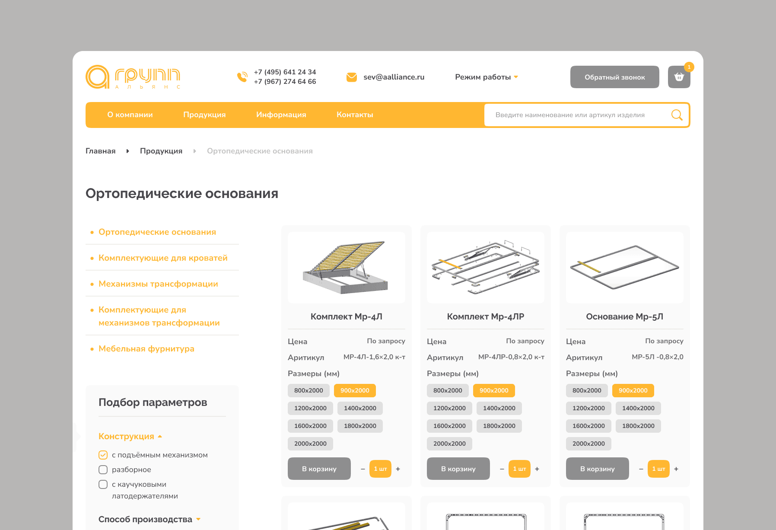Call the +7 (967) 274 64 66 number

pos(285,82)
